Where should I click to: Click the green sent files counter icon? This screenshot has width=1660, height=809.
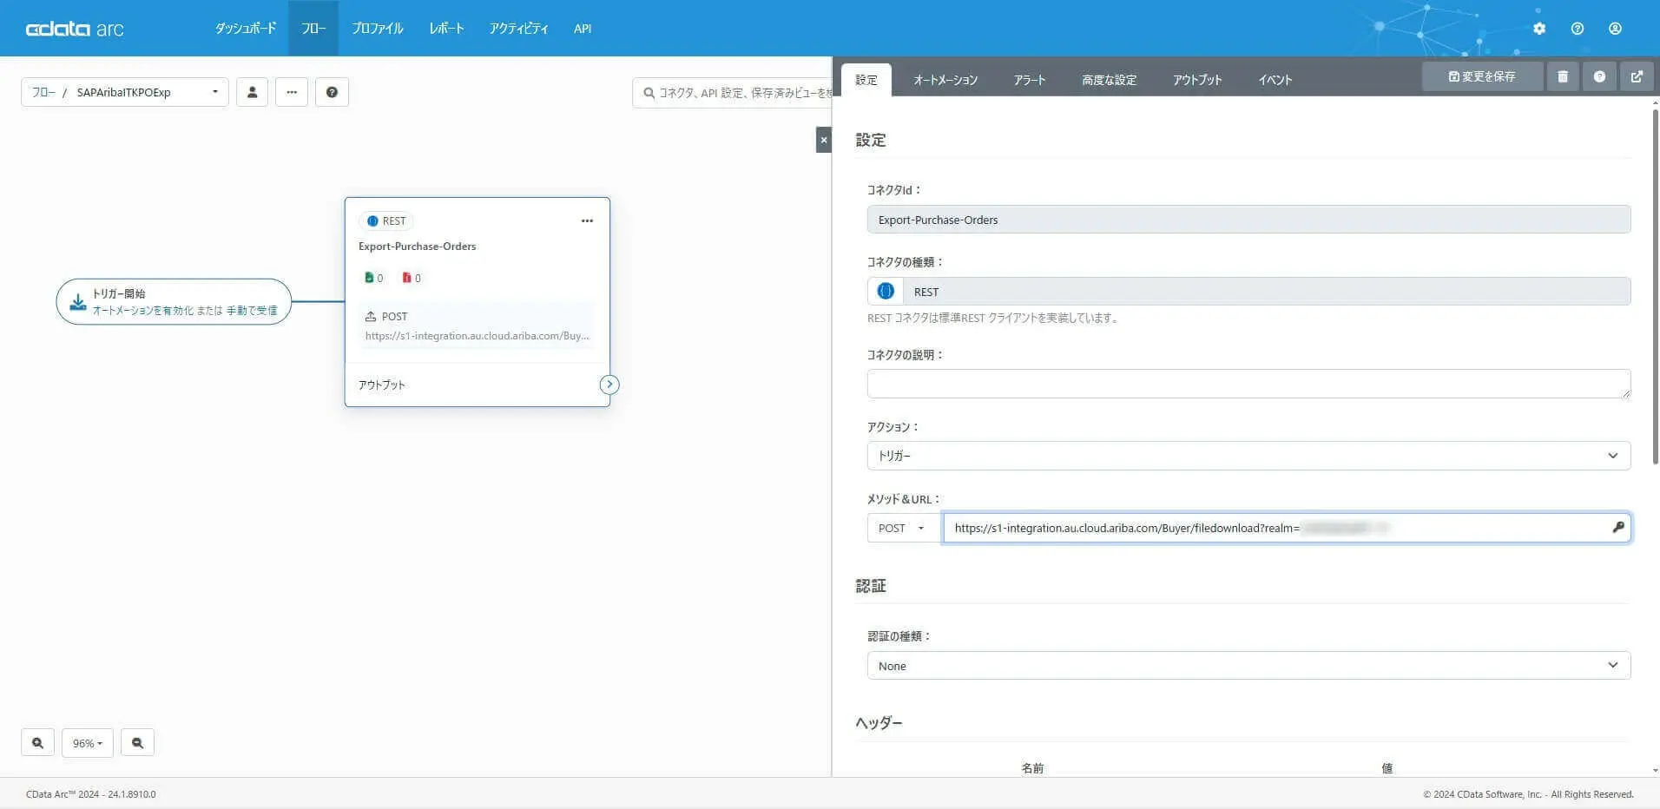(369, 278)
